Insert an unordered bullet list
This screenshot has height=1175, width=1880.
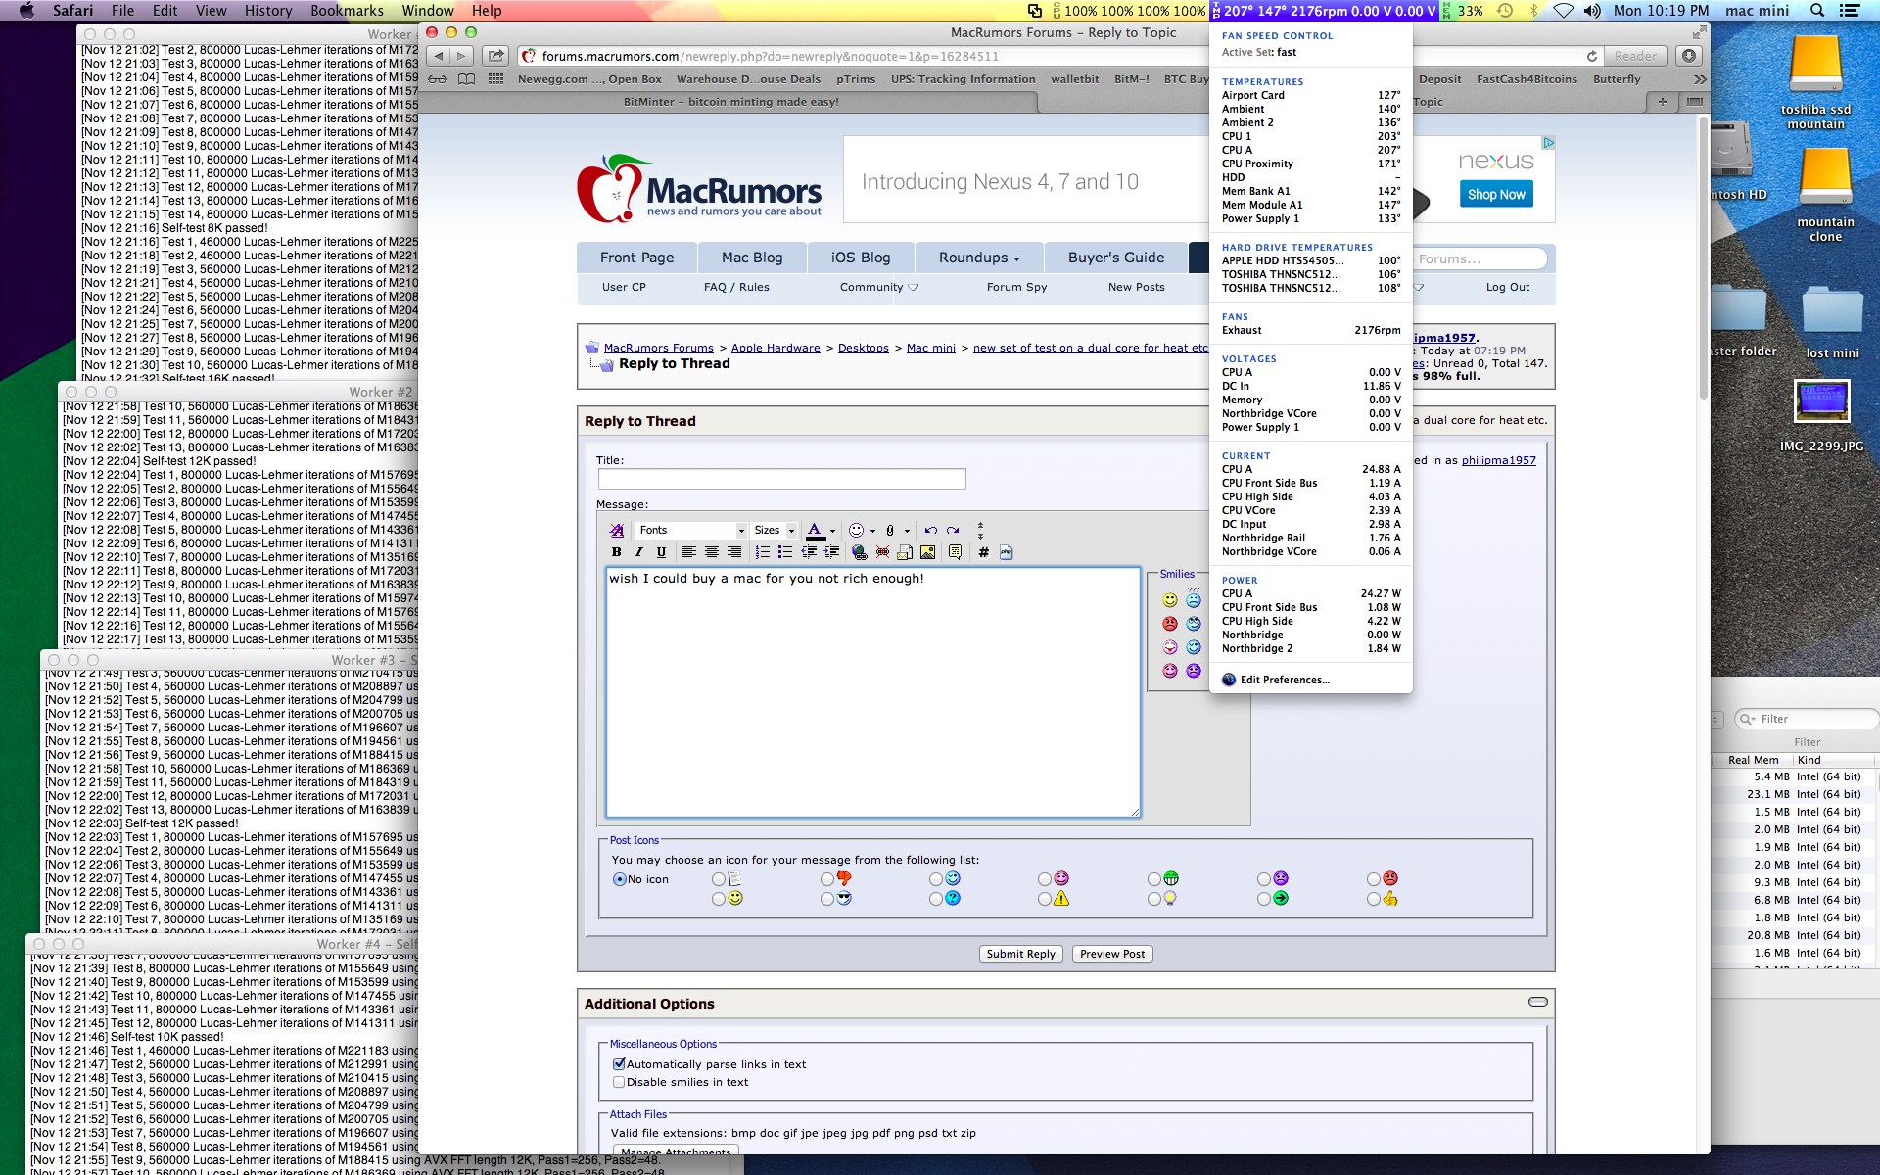pos(785,552)
